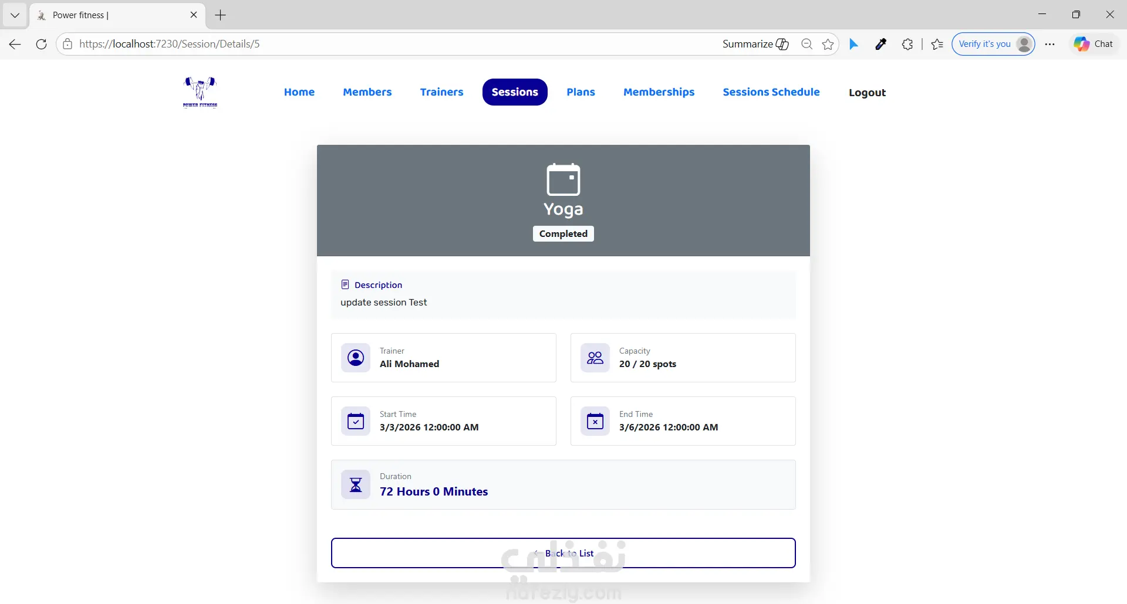Click the End Time label
The height and width of the screenshot is (604, 1127).
click(636, 414)
